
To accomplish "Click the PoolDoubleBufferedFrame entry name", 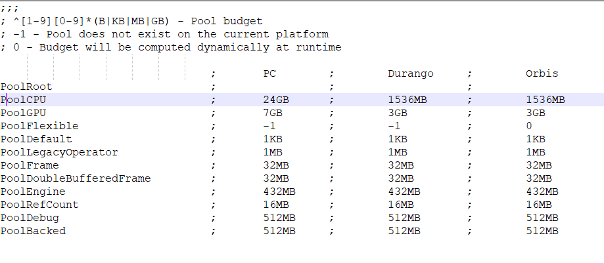I will (76, 178).
